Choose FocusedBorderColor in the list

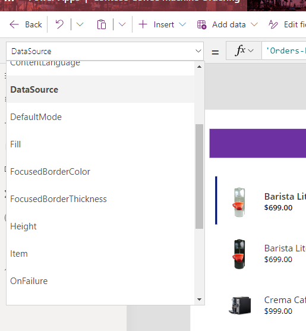(x=100, y=172)
